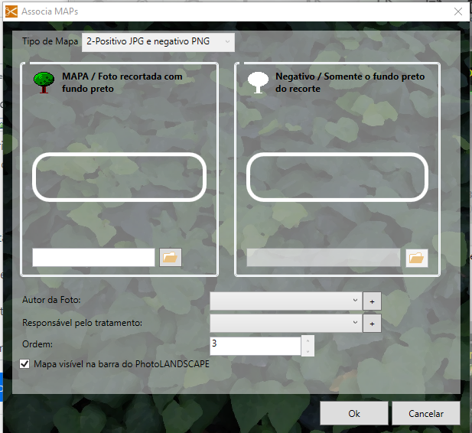Click the Negativo image preview box
Image resolution: width=472 pixels, height=433 pixels.
pos(336,177)
